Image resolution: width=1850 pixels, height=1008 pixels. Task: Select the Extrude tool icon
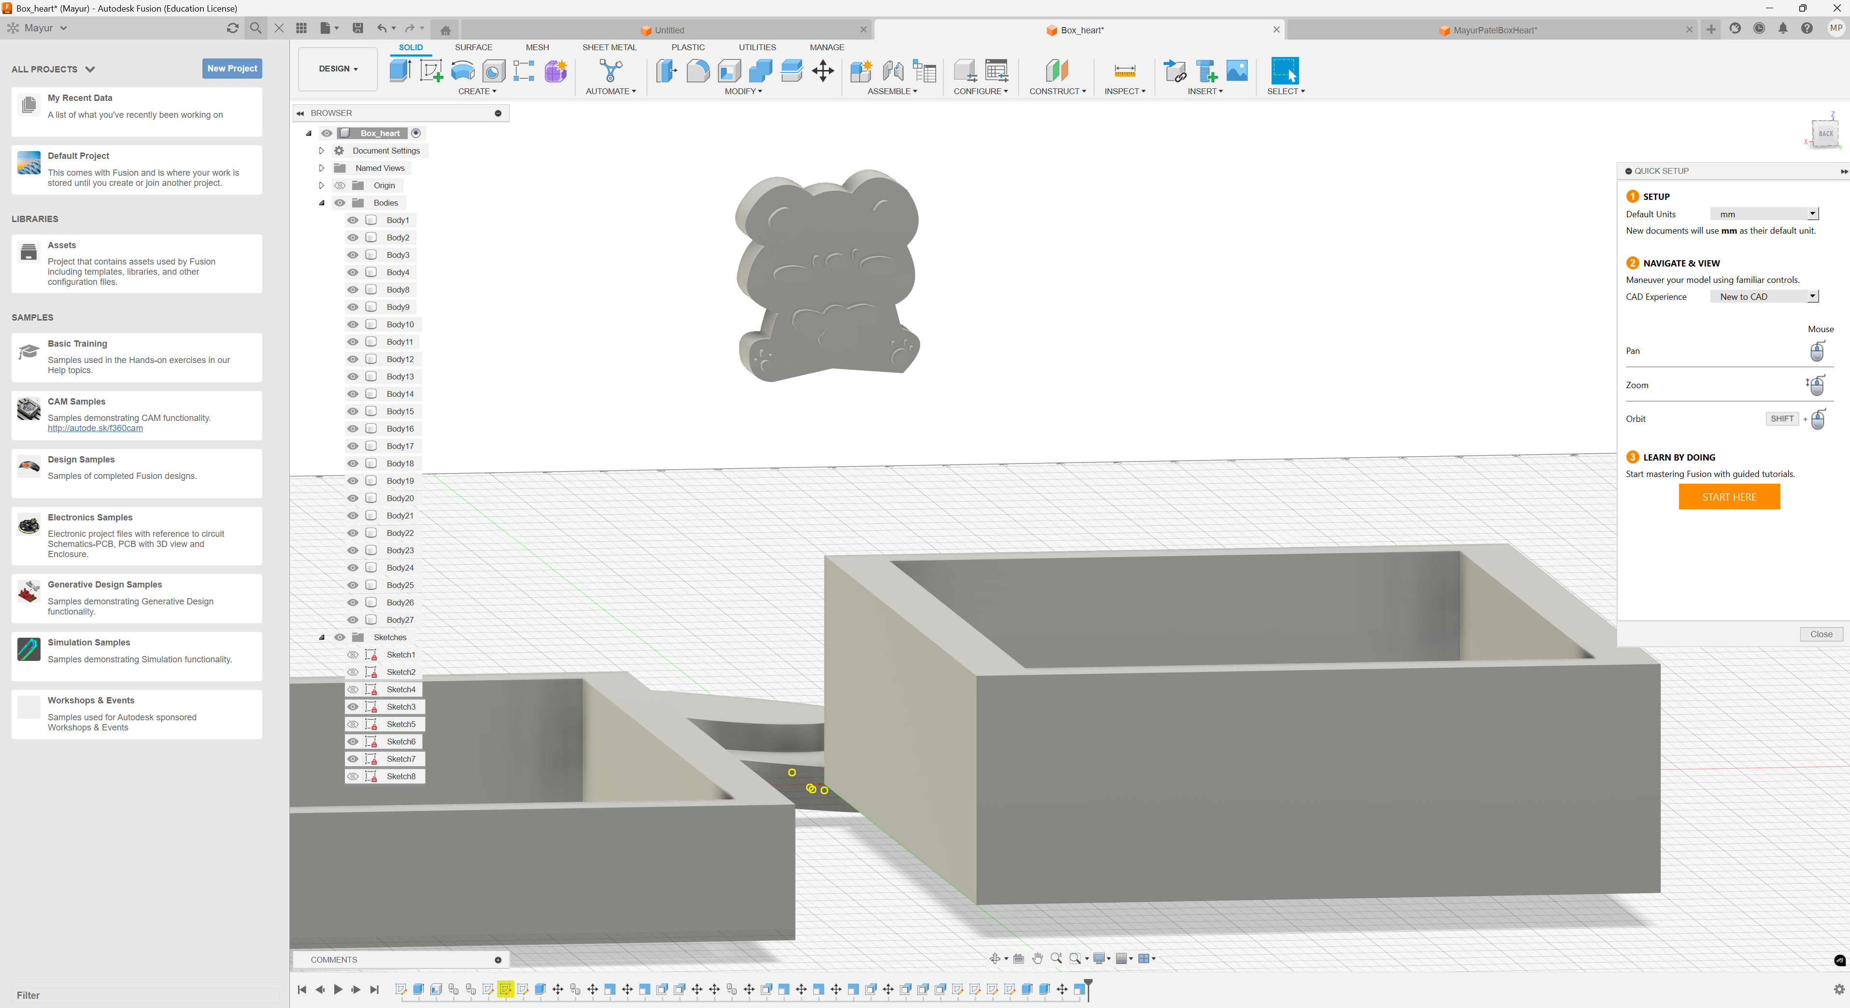(x=400, y=70)
